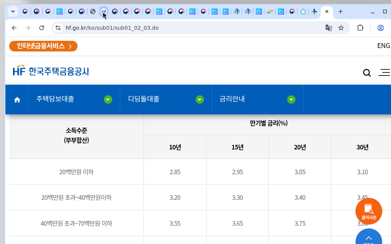Open the site search magnifier

point(367,73)
